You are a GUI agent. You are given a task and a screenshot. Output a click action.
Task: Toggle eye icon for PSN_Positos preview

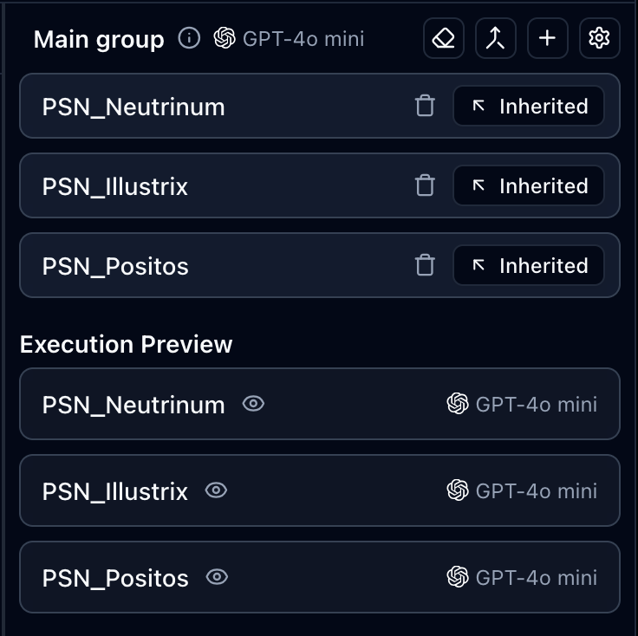point(217,577)
